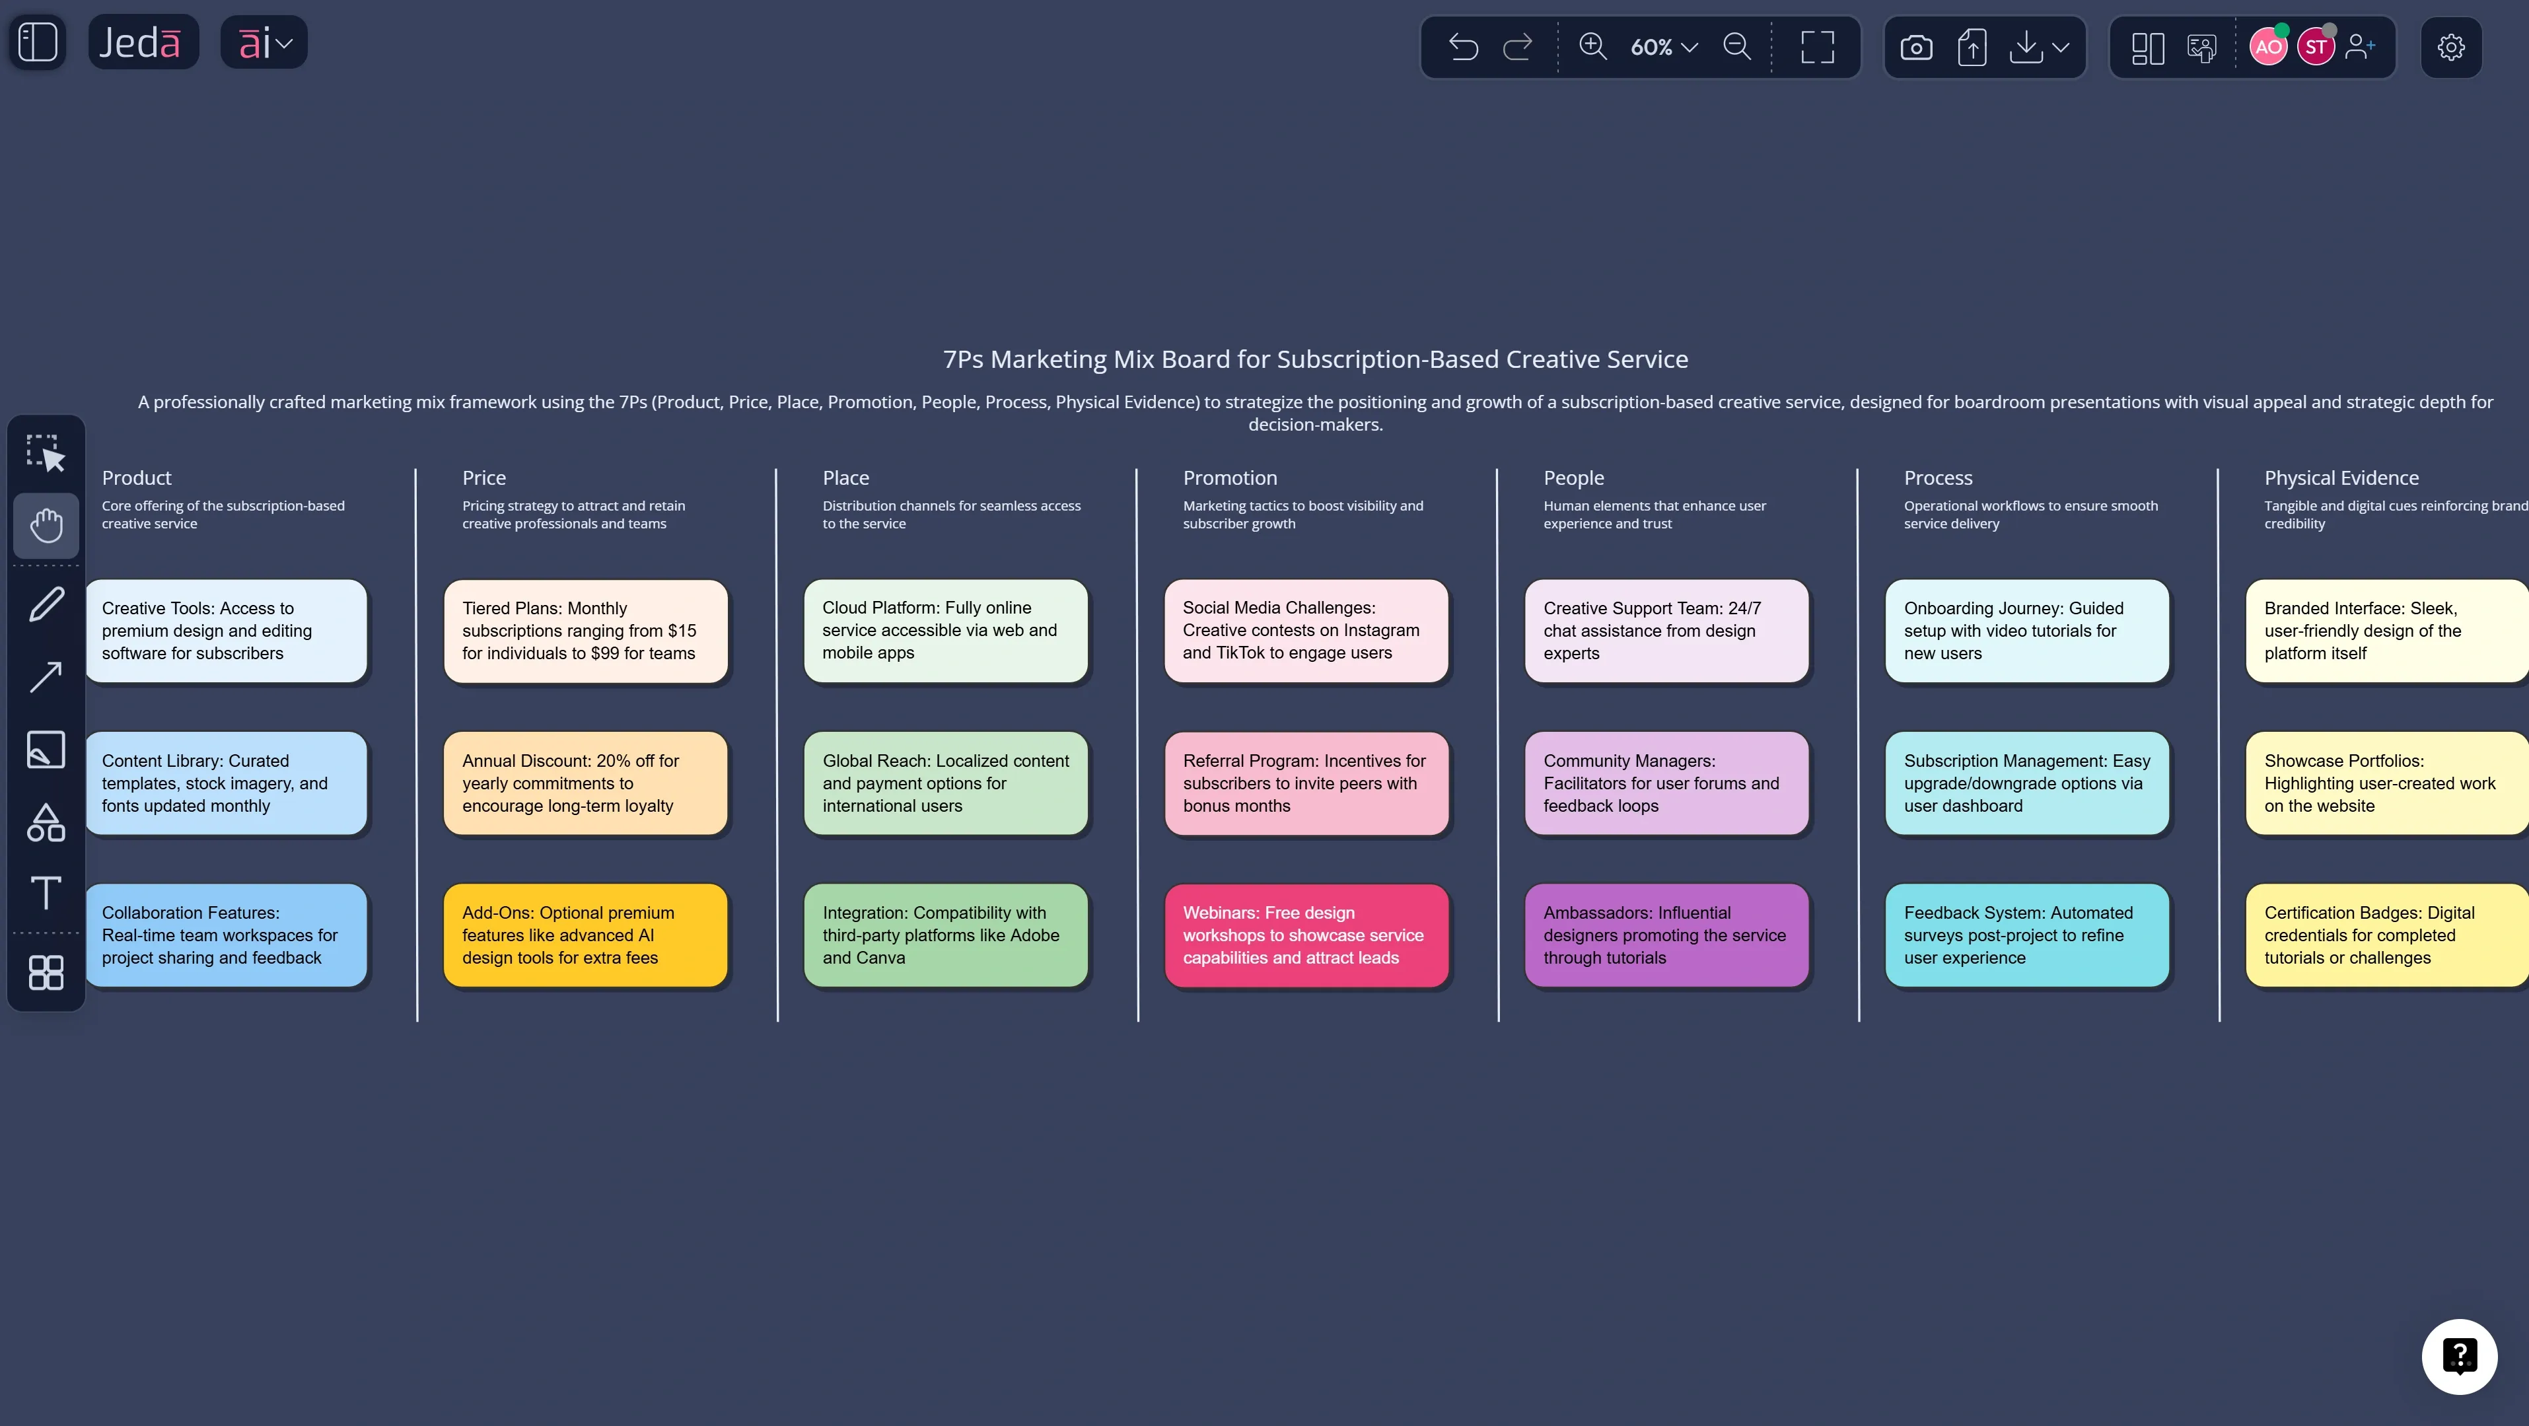Click the undo icon
The height and width of the screenshot is (1426, 2529).
[x=1463, y=46]
